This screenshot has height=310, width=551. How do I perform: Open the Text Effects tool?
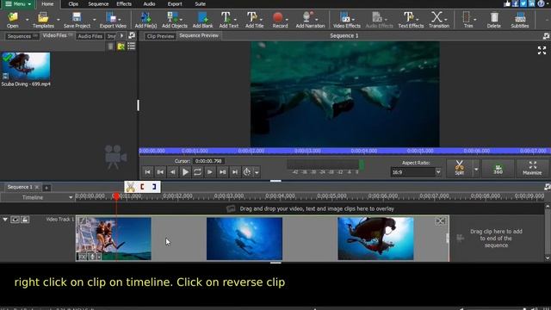pos(411,20)
